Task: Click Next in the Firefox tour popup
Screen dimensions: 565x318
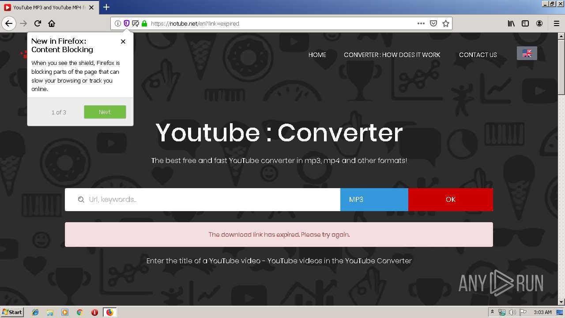Action: (105, 112)
